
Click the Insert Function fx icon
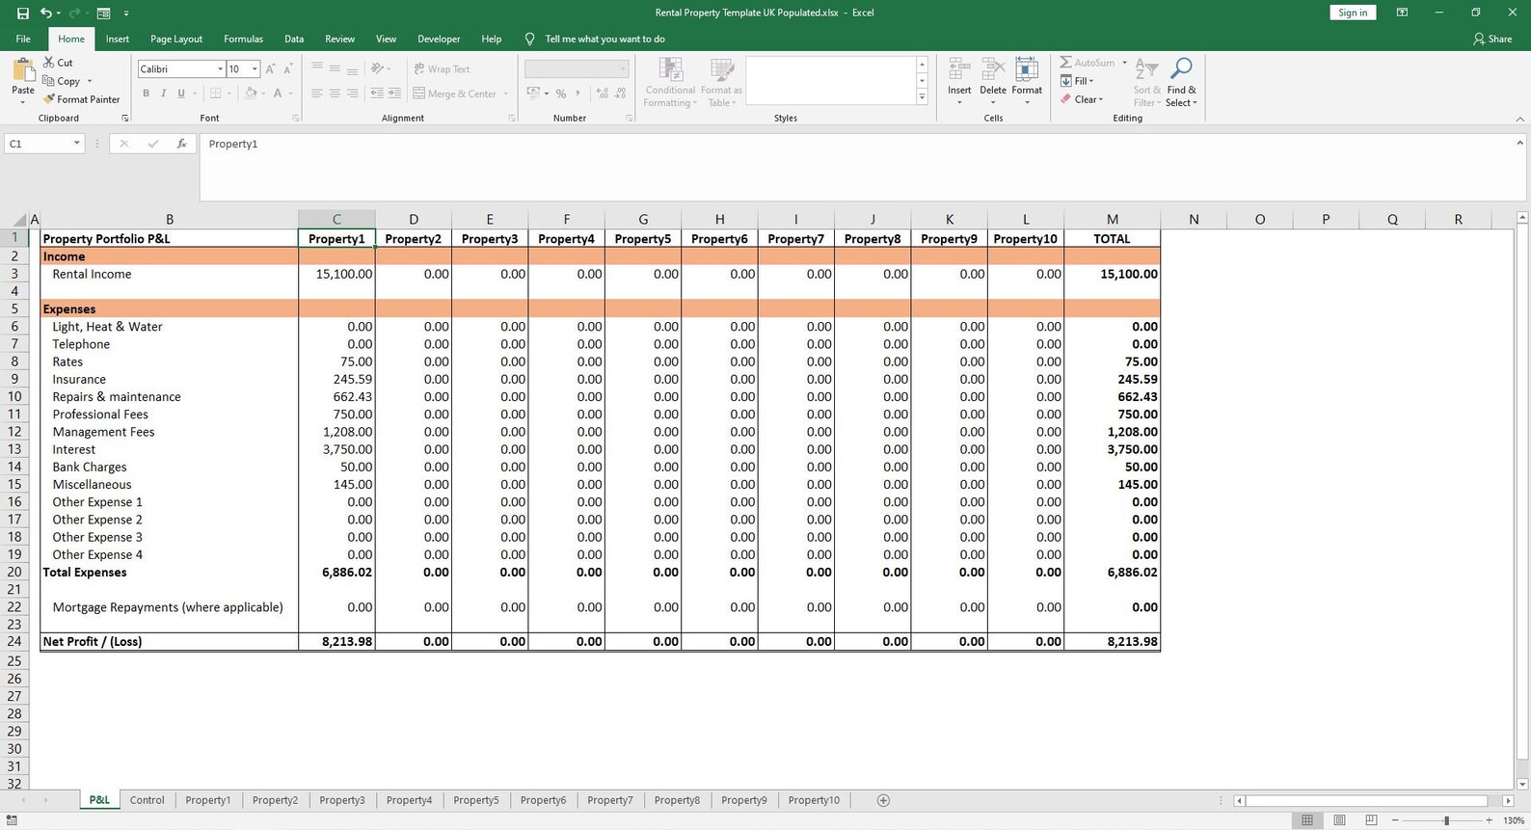(181, 144)
